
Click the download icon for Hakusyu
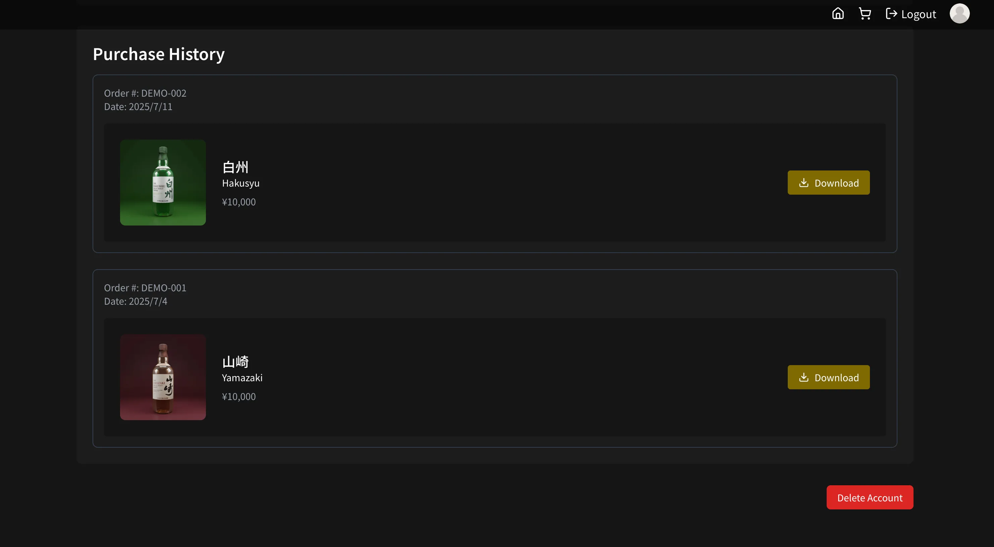click(804, 183)
